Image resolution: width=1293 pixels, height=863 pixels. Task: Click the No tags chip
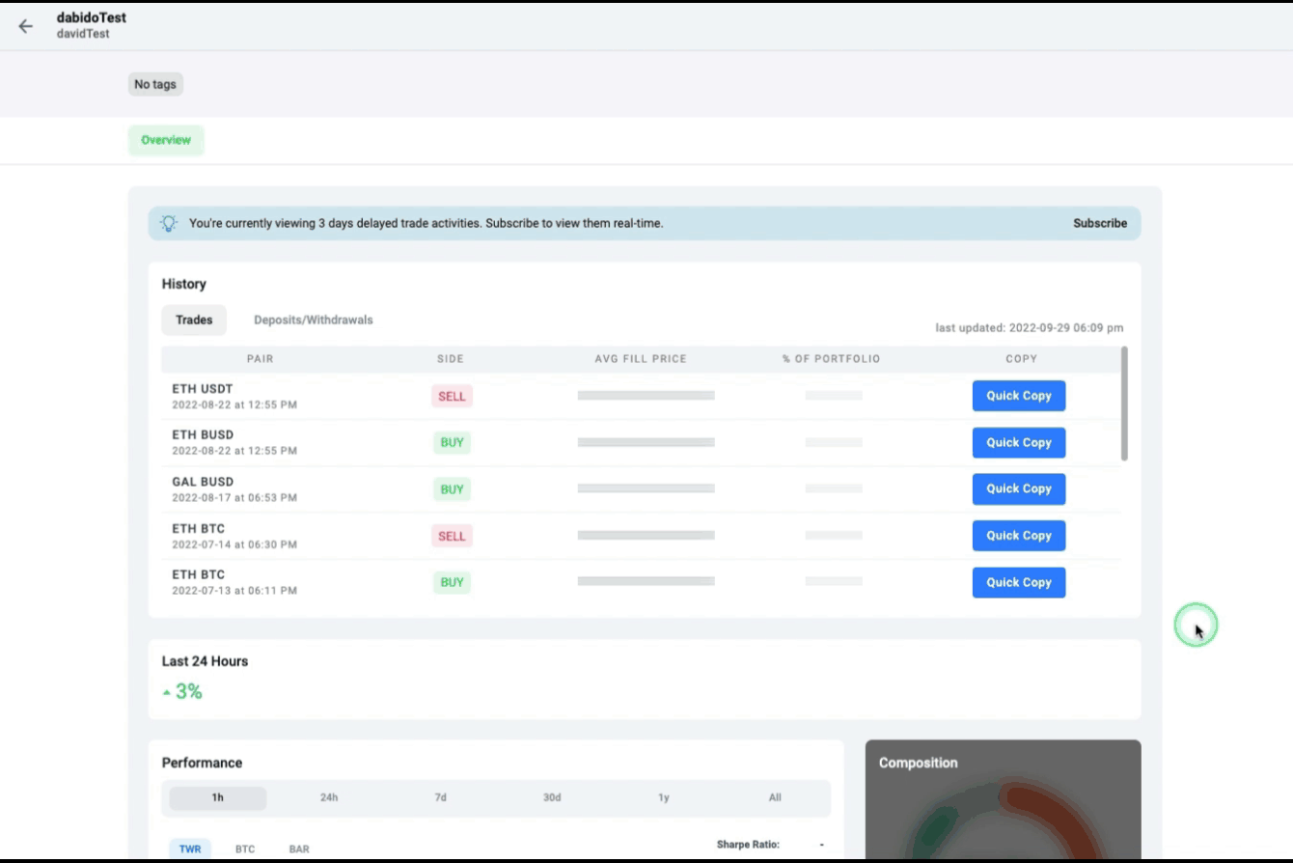pos(155,84)
